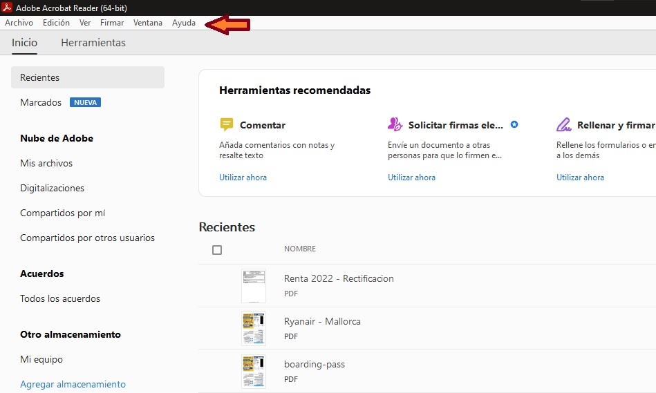Open the Ventana menu
Screen dimensions: 656x393
click(148, 23)
